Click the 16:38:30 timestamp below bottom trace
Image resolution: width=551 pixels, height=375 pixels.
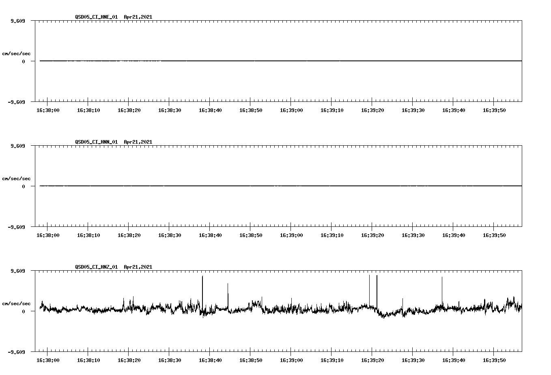pos(169,360)
